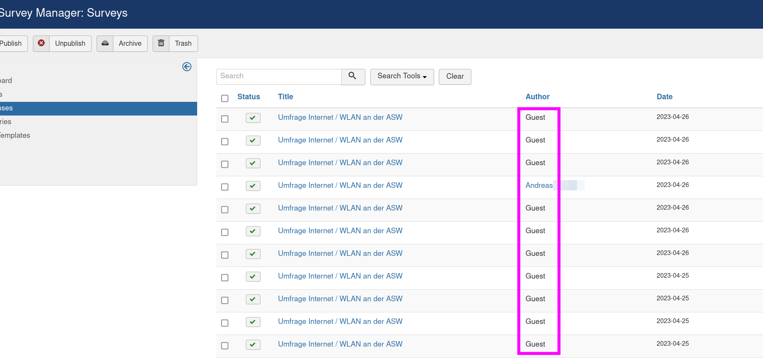Screen dimensions: 763x362
Task: Open the Andreas author link
Action: click(x=539, y=185)
